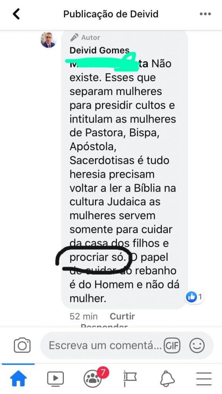Tap the 'Publicação de Deivid' header title
Screen dimensions: 222x394
[x=111, y=14]
